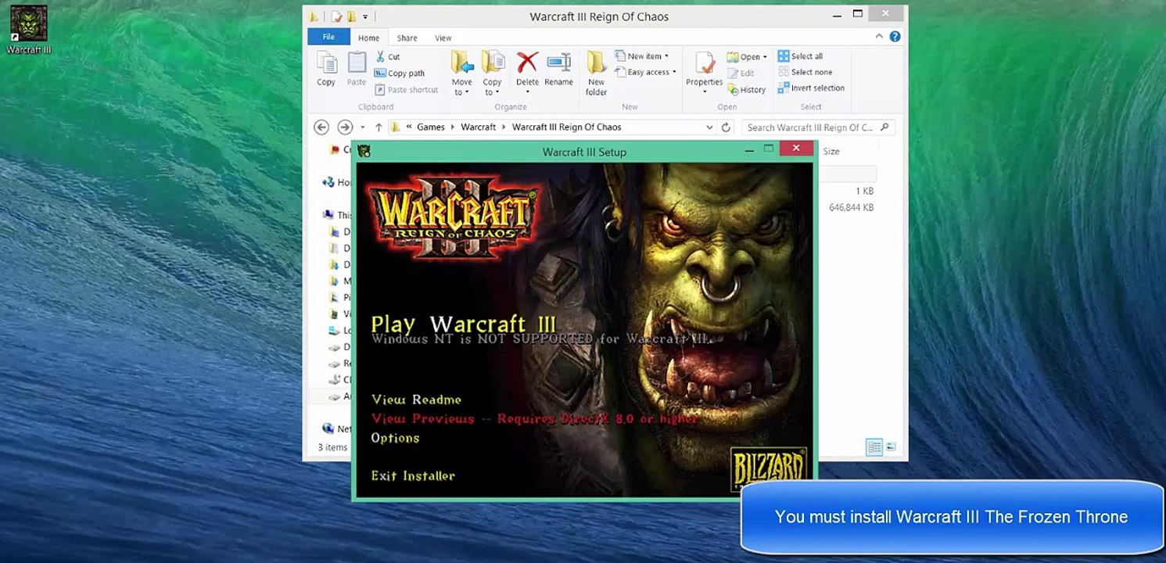Click History in the Open group
This screenshot has height=563, width=1166.
(747, 90)
